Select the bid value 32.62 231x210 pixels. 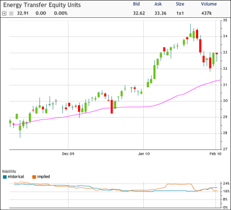(x=139, y=13)
